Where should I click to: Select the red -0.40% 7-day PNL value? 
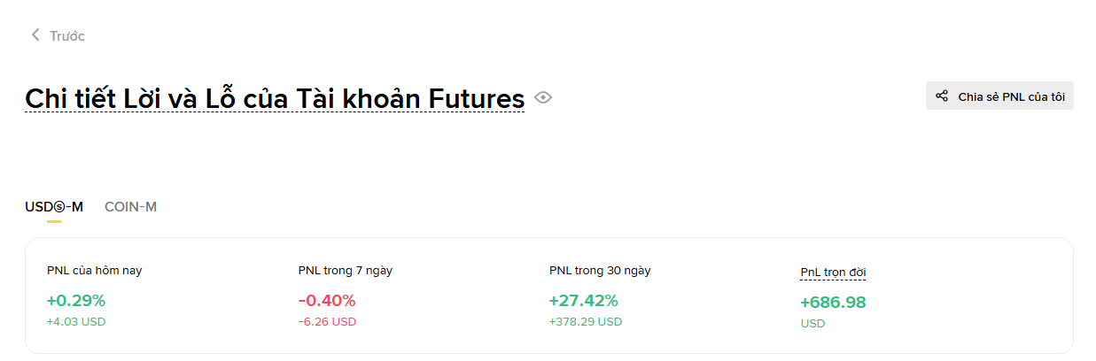click(x=327, y=301)
